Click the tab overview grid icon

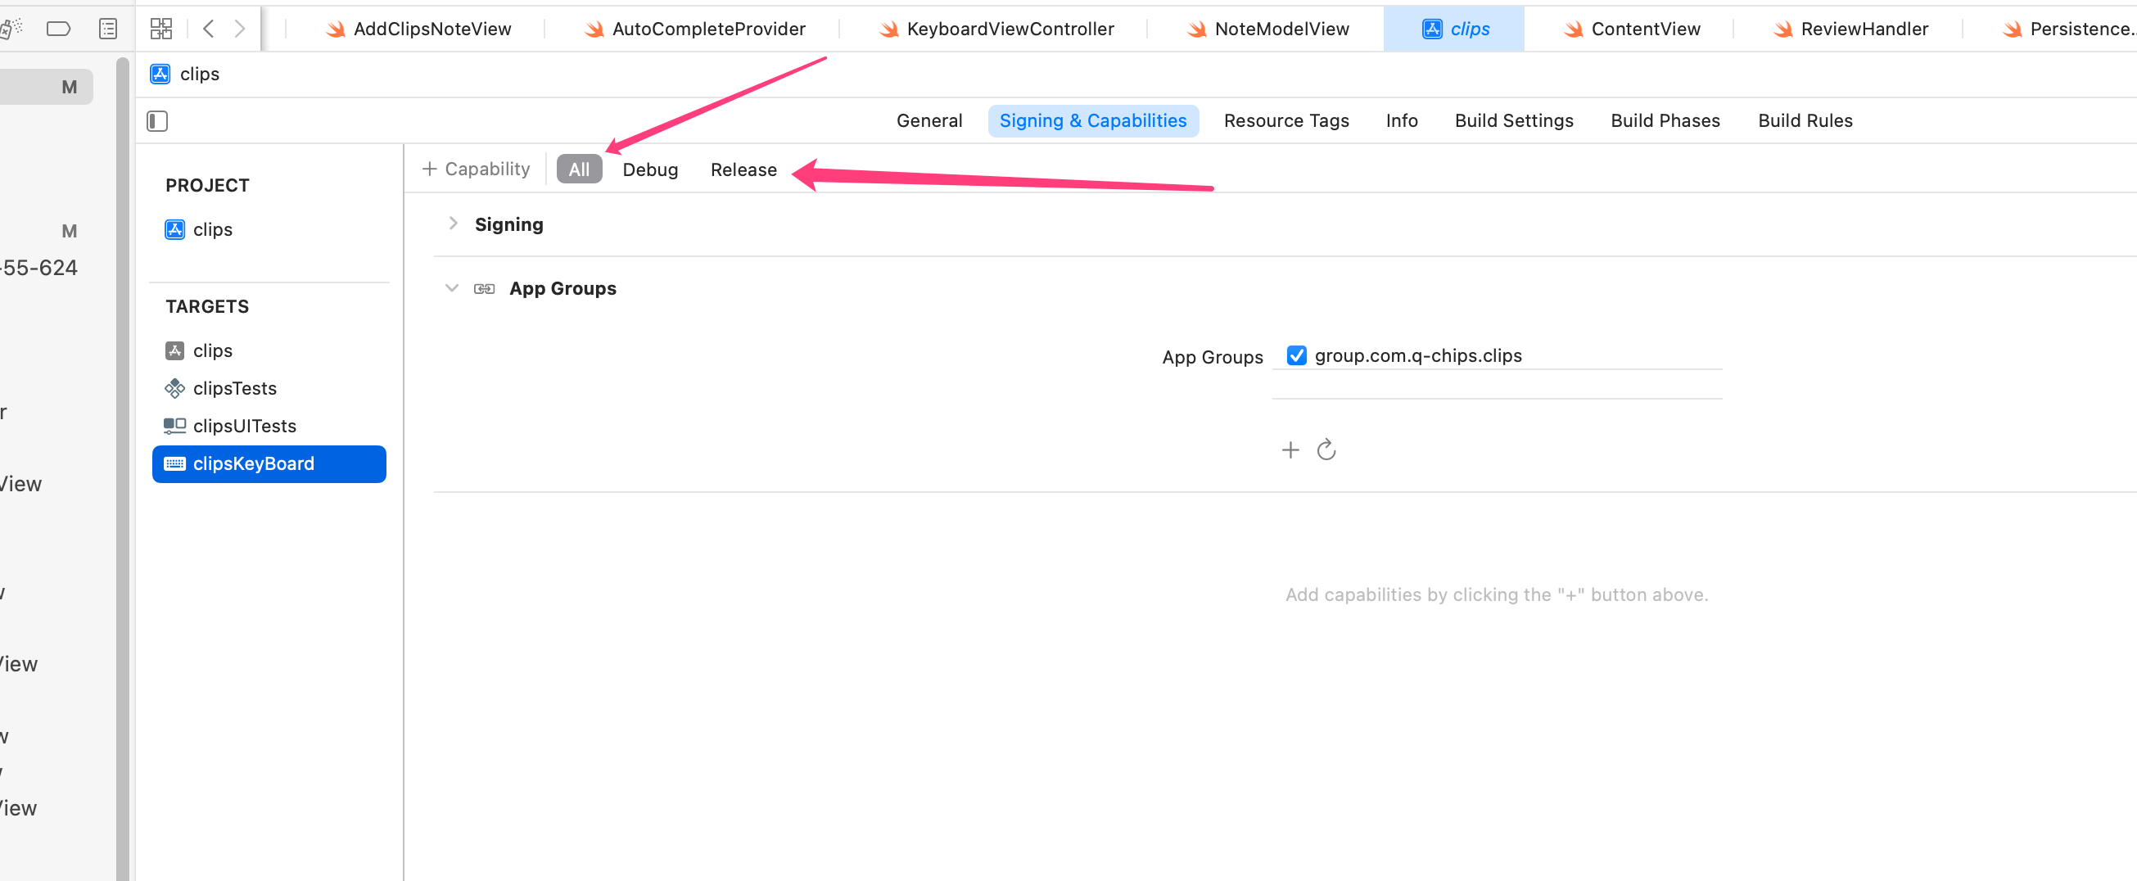pos(160,27)
